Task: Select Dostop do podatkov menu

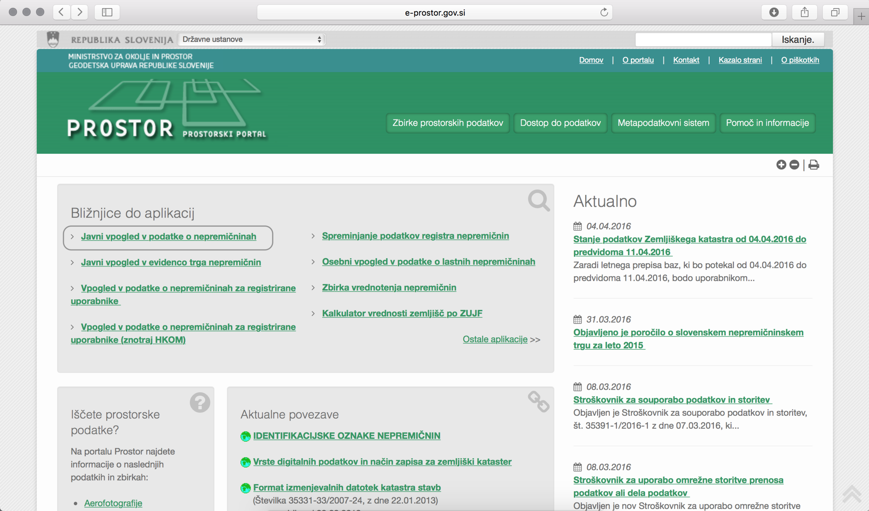Action: pos(560,123)
